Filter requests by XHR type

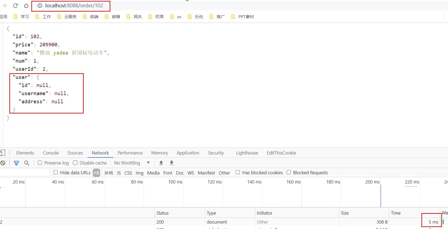109,173
